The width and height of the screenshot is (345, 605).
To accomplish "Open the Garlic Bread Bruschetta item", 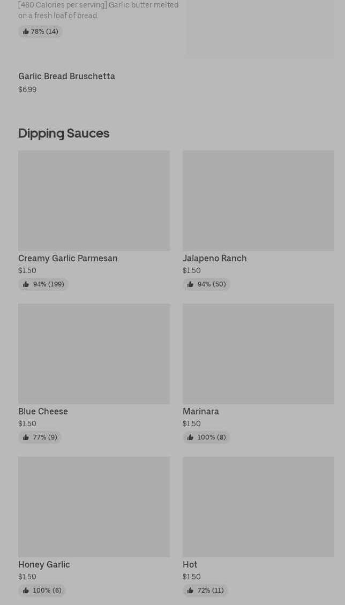I will click(66, 77).
